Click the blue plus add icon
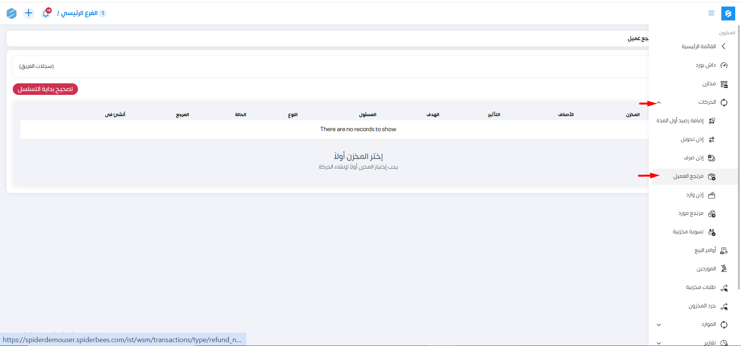The height and width of the screenshot is (346, 741). [29, 13]
